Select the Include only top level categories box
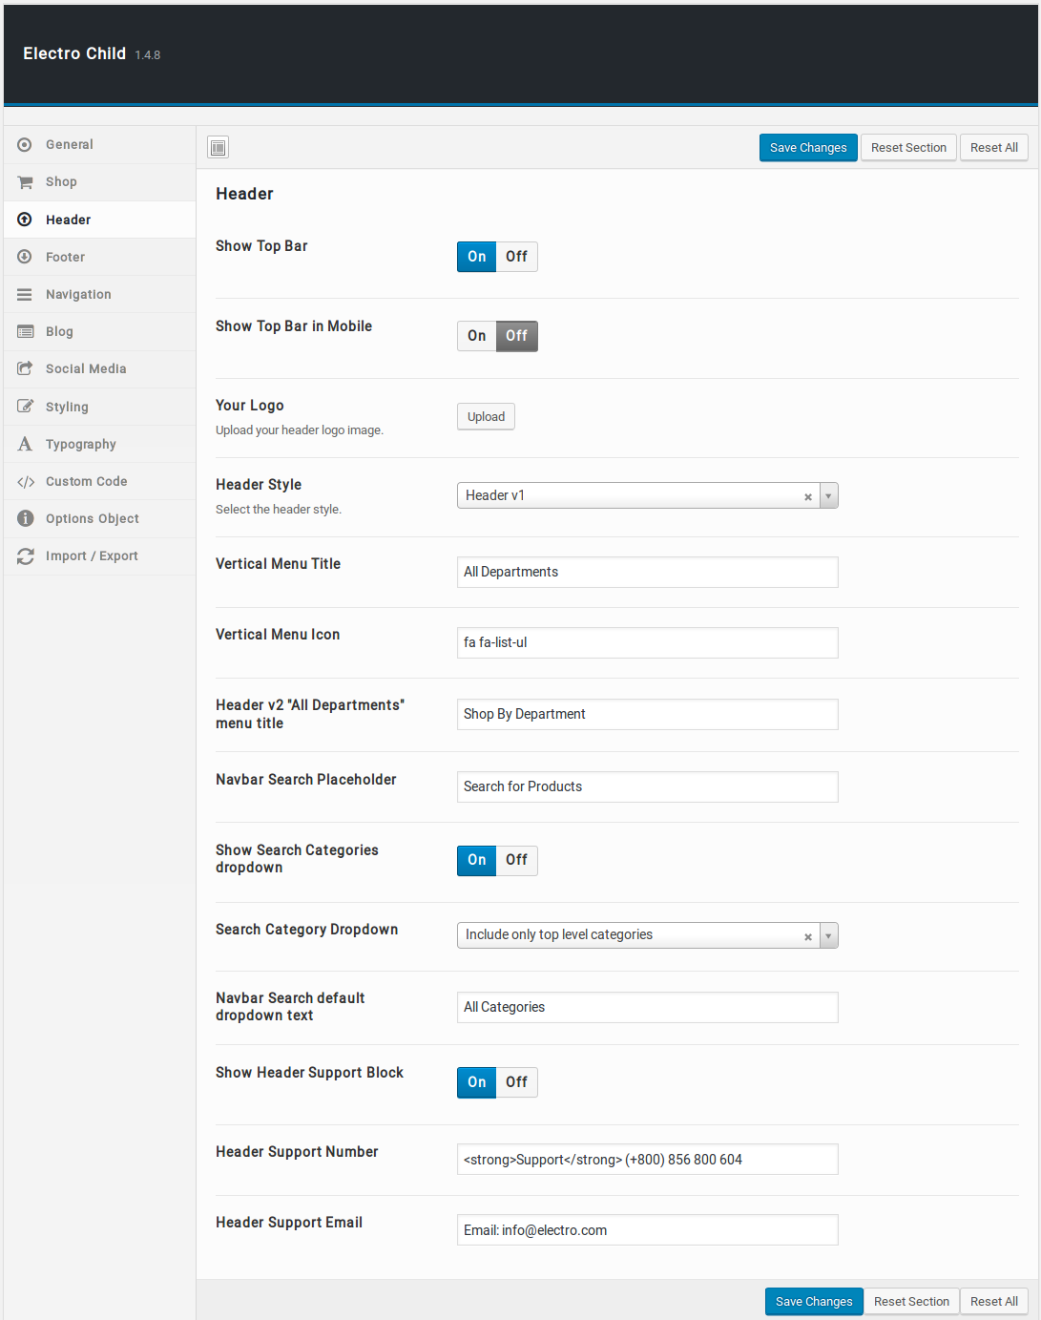The image size is (1041, 1320). point(647,935)
